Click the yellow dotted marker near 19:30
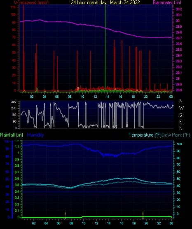192x229 pixels. tap(143, 215)
